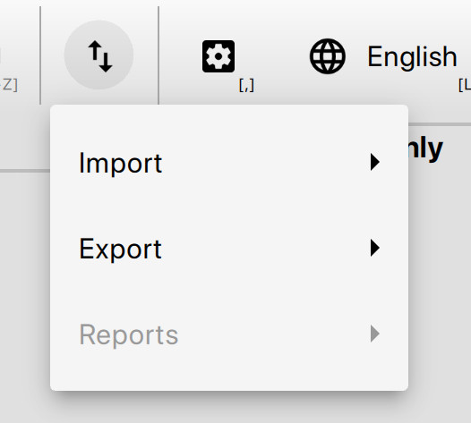Click the up-down arrows import/export icon
The height and width of the screenshot is (423, 471).
(100, 56)
